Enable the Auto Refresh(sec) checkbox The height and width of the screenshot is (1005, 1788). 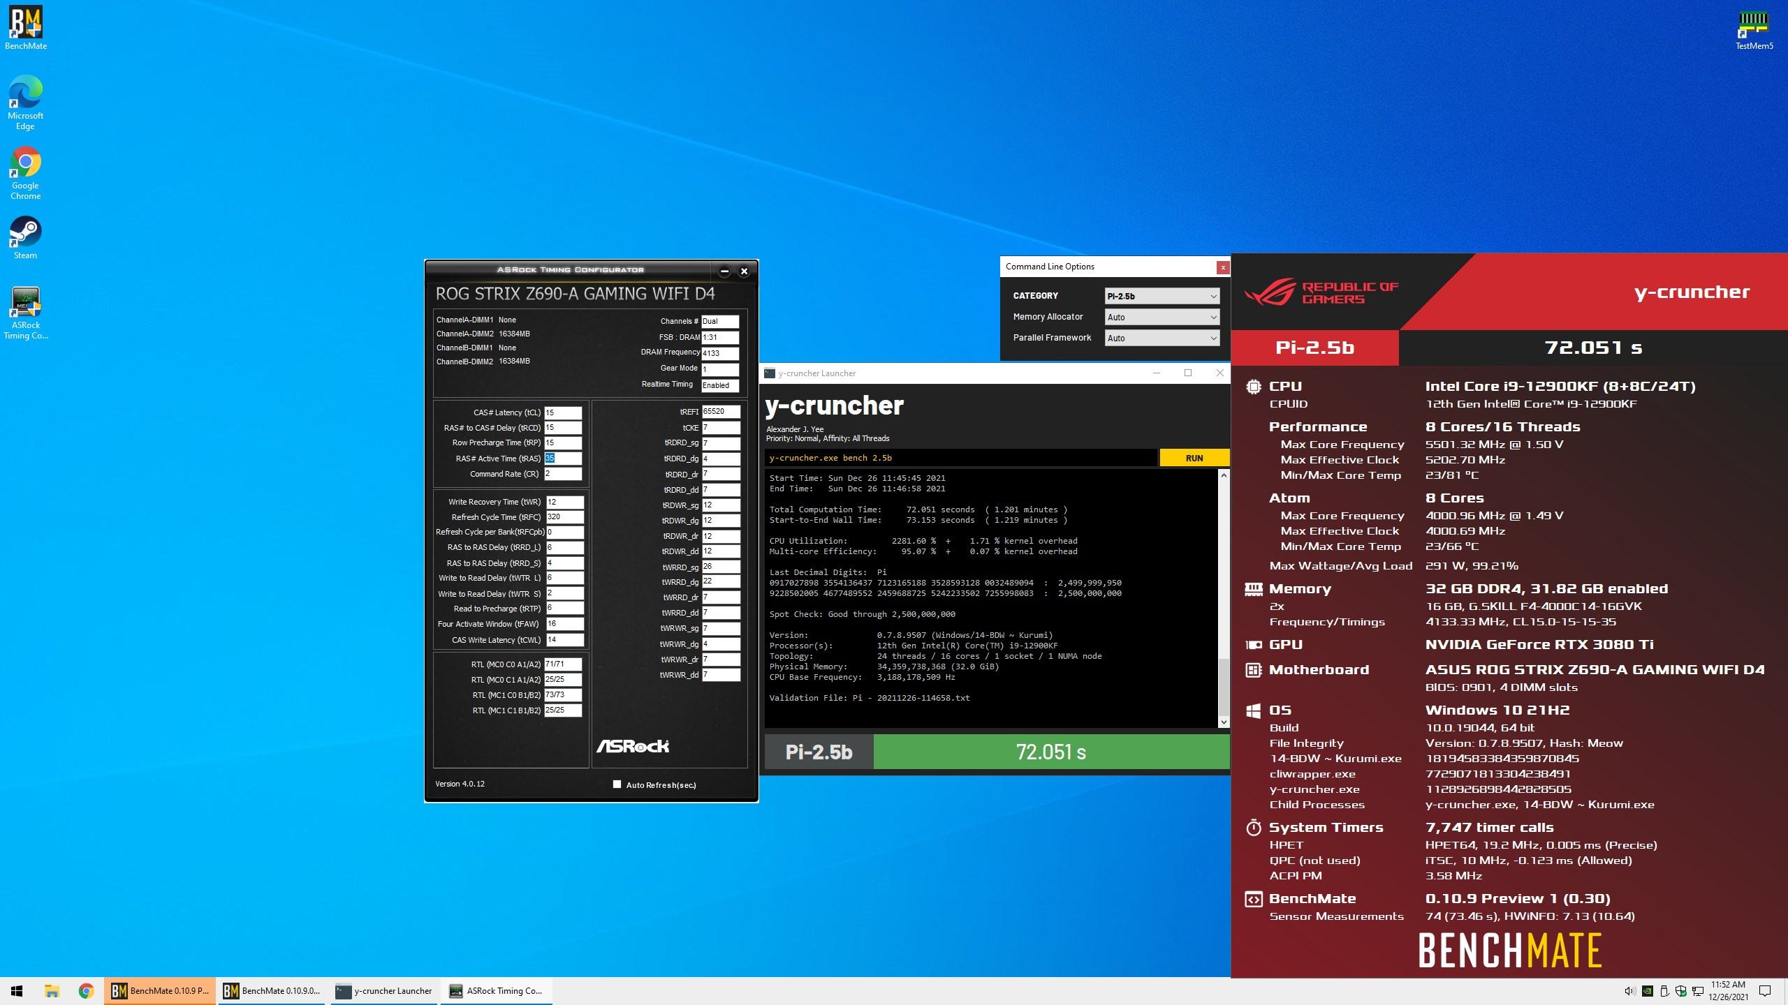[617, 784]
